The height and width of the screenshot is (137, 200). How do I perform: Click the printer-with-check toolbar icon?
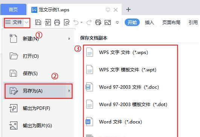[98, 23]
